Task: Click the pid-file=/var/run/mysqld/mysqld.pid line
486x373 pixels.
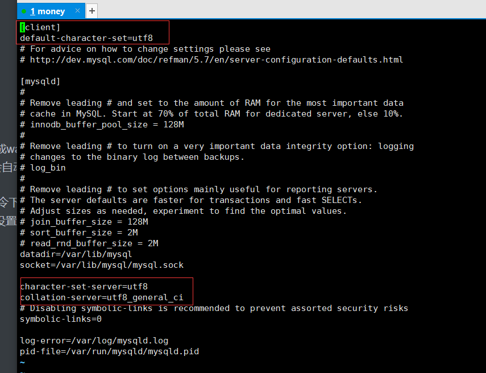Action: [109, 351]
